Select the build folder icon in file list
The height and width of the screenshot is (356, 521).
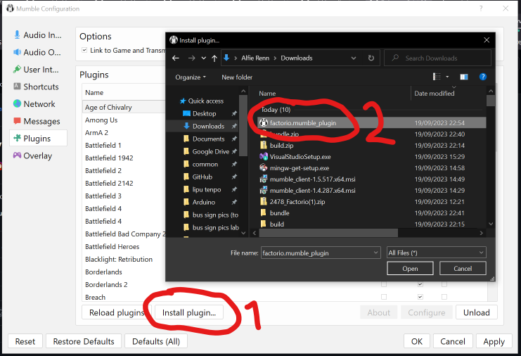(264, 224)
